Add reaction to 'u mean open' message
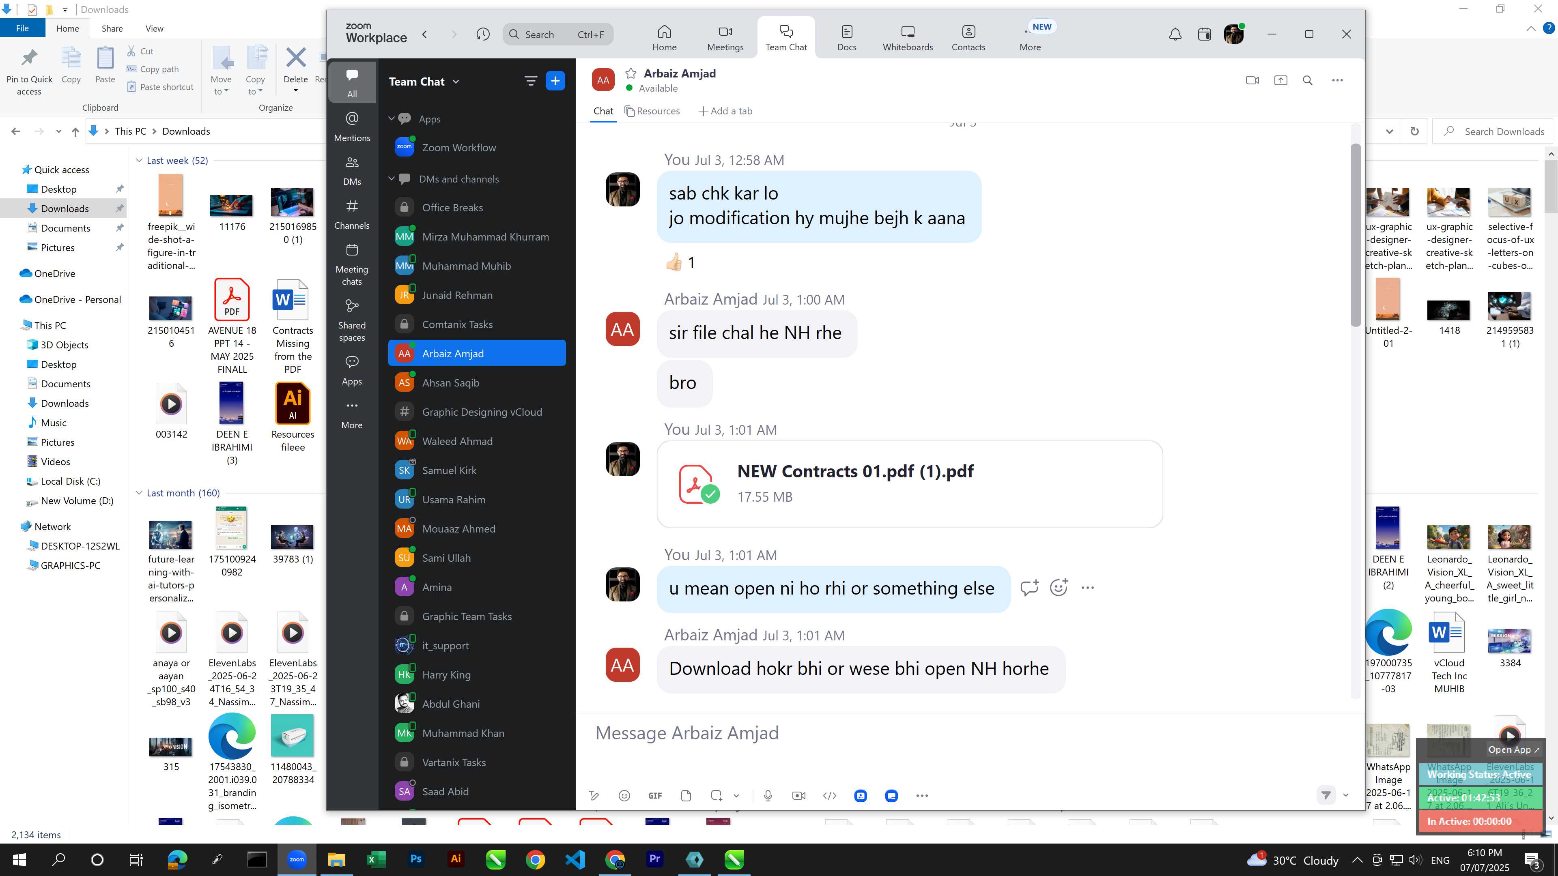Viewport: 1558px width, 876px height. pyautogui.click(x=1059, y=587)
